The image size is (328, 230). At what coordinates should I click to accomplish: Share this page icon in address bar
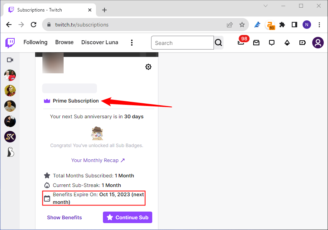pyautogui.click(x=230, y=25)
